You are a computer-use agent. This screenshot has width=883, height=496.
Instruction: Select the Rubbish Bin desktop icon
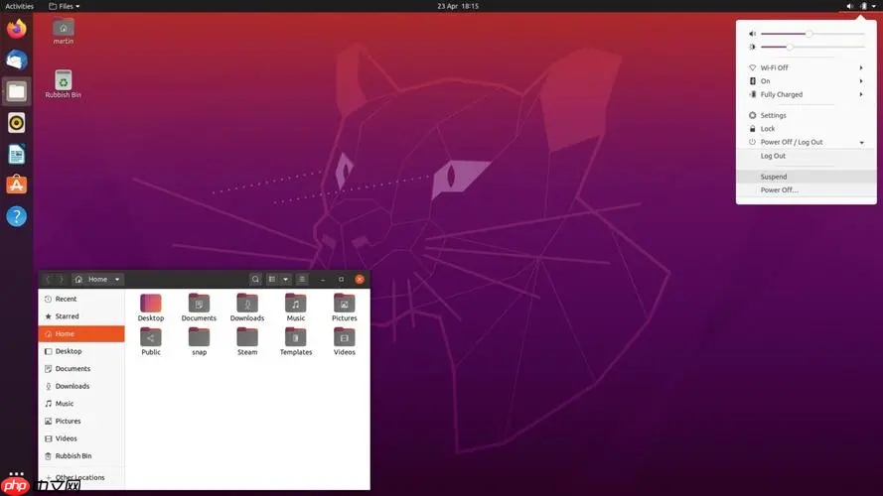tap(64, 83)
